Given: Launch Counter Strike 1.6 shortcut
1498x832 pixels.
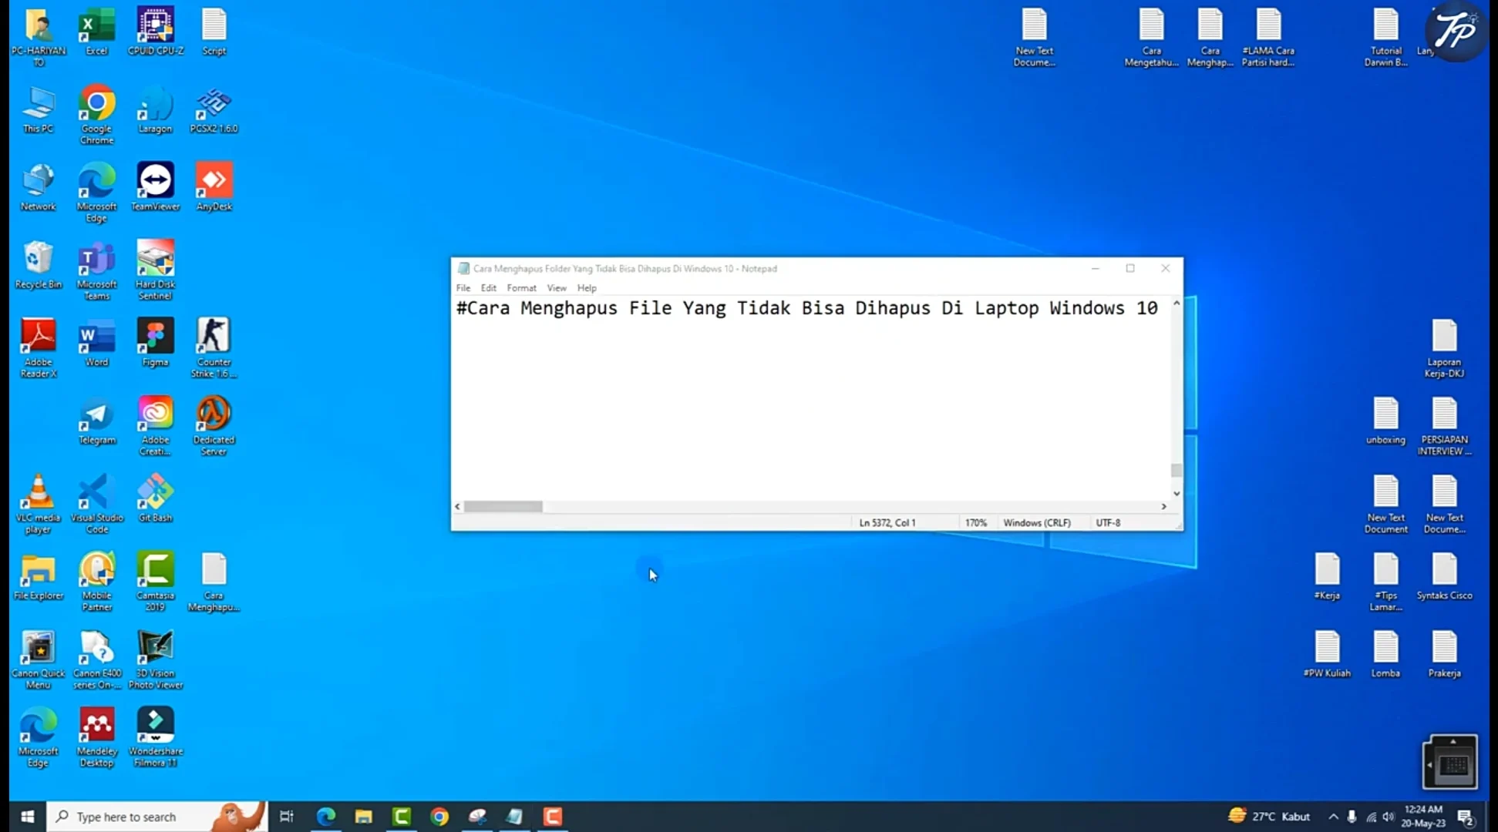Looking at the screenshot, I should point(214,348).
